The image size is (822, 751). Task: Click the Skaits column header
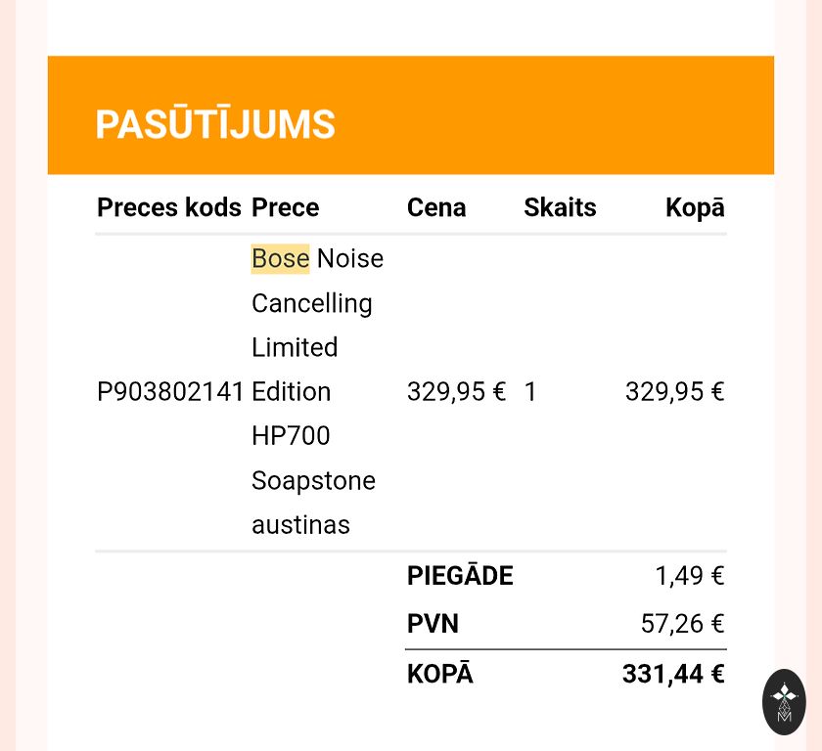pyautogui.click(x=560, y=207)
